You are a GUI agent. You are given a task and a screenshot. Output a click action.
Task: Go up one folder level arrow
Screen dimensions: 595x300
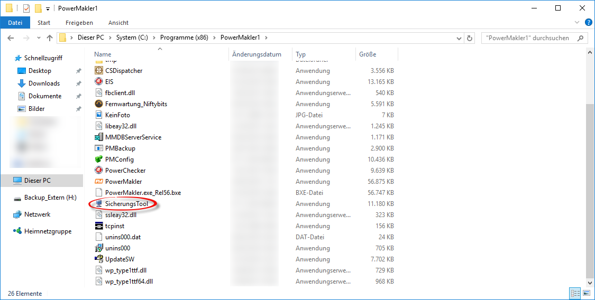pyautogui.click(x=49, y=38)
